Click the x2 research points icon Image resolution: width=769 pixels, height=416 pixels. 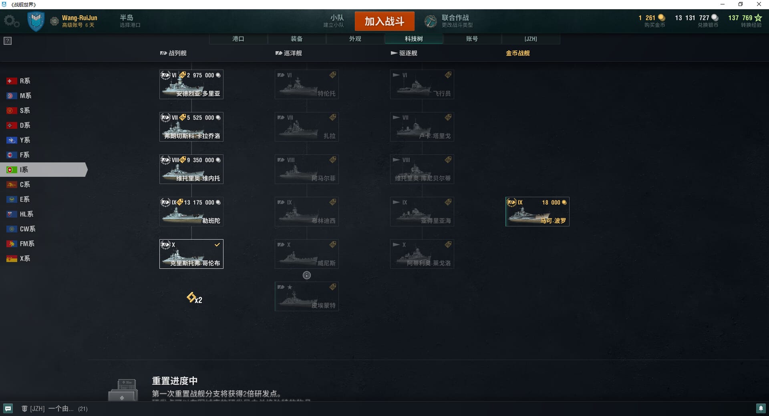tap(194, 298)
